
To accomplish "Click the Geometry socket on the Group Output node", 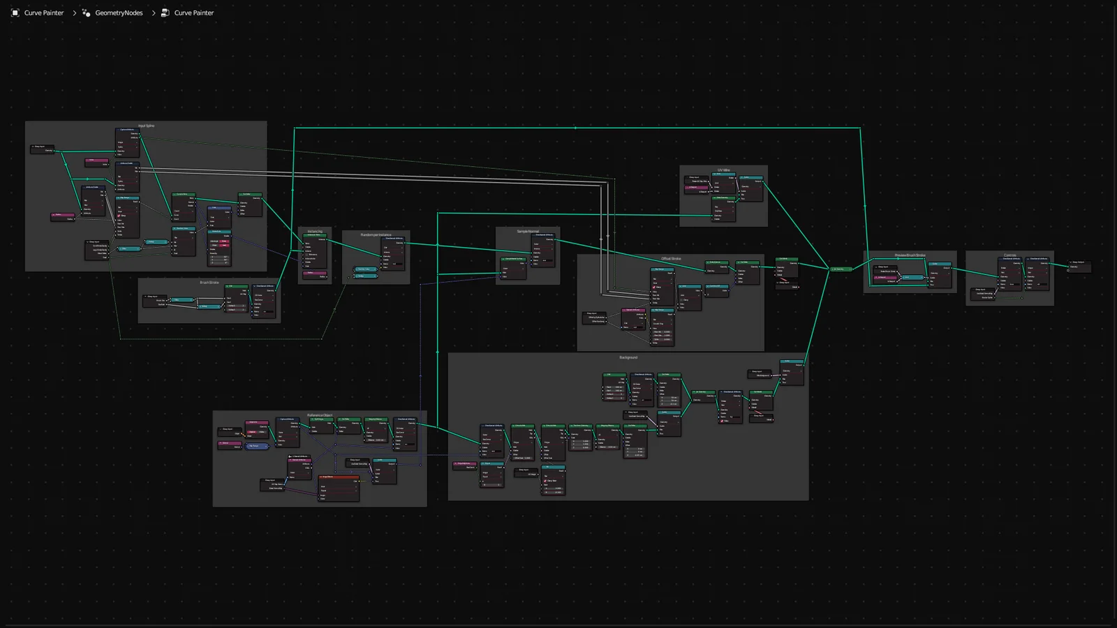I will (x=1068, y=267).
